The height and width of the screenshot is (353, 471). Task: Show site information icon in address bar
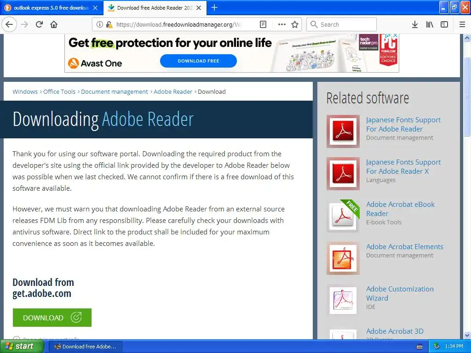pyautogui.click(x=100, y=24)
